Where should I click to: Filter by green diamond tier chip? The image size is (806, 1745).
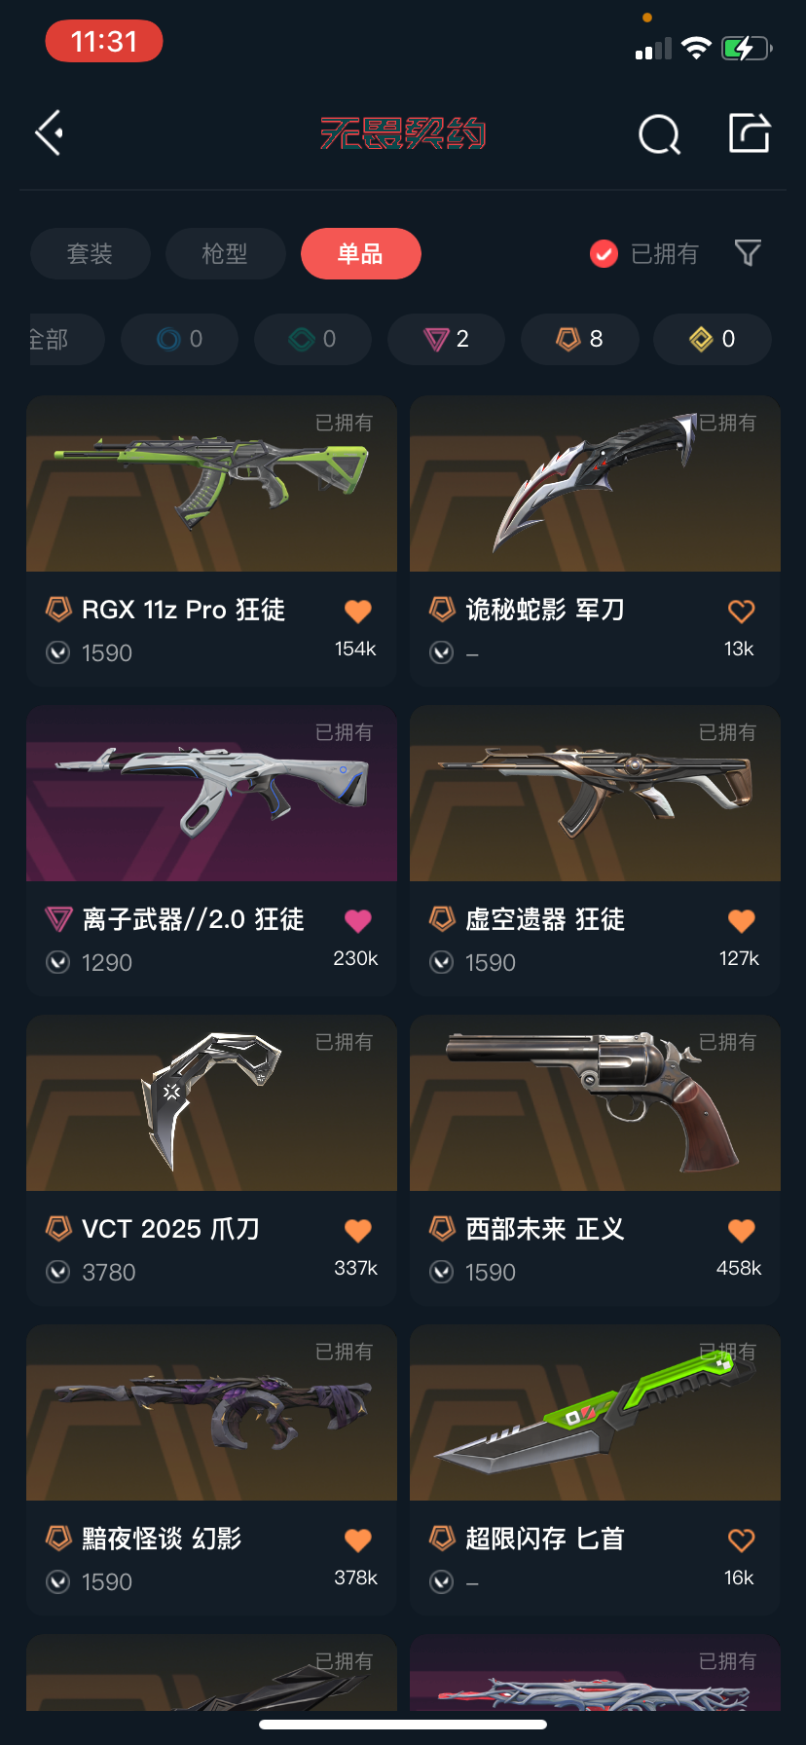click(312, 339)
